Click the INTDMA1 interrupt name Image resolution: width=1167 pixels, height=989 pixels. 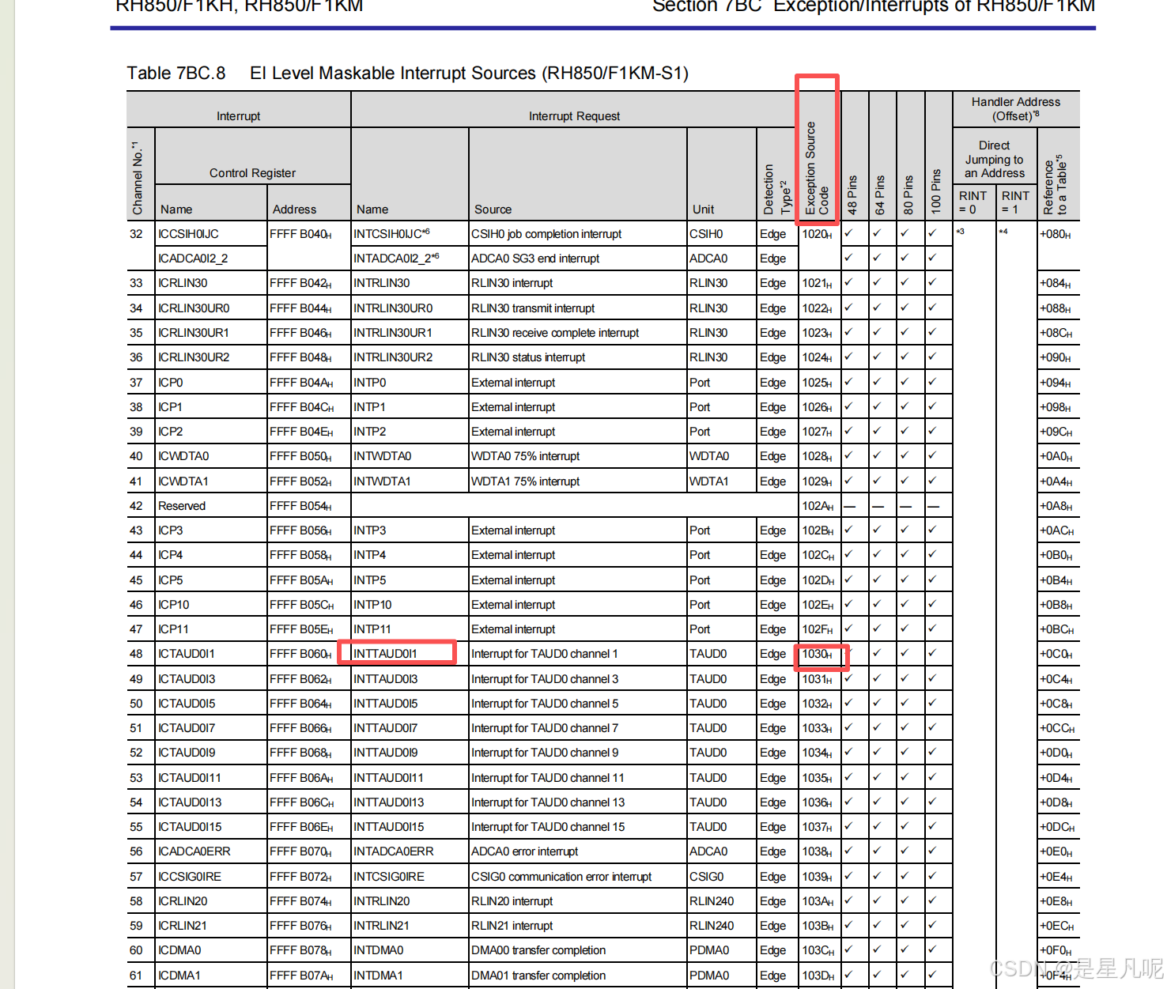click(x=379, y=976)
